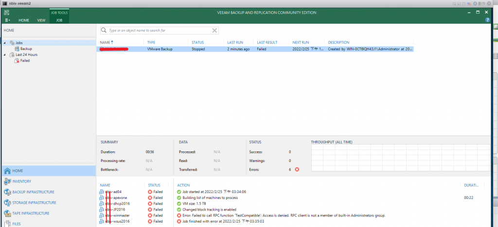This screenshot has height=227, width=498.
Task: Open the HOME navigation pane
Action: pyautogui.click(x=48, y=171)
